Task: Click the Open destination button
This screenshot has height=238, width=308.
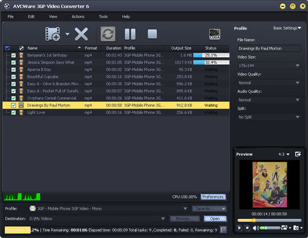Action: tap(215, 218)
